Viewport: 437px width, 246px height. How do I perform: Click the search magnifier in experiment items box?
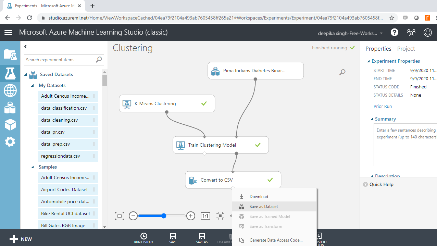(99, 60)
